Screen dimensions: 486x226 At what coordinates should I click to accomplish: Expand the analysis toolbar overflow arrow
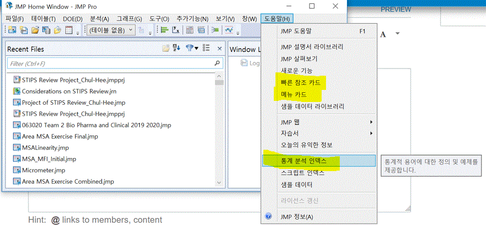point(238,32)
